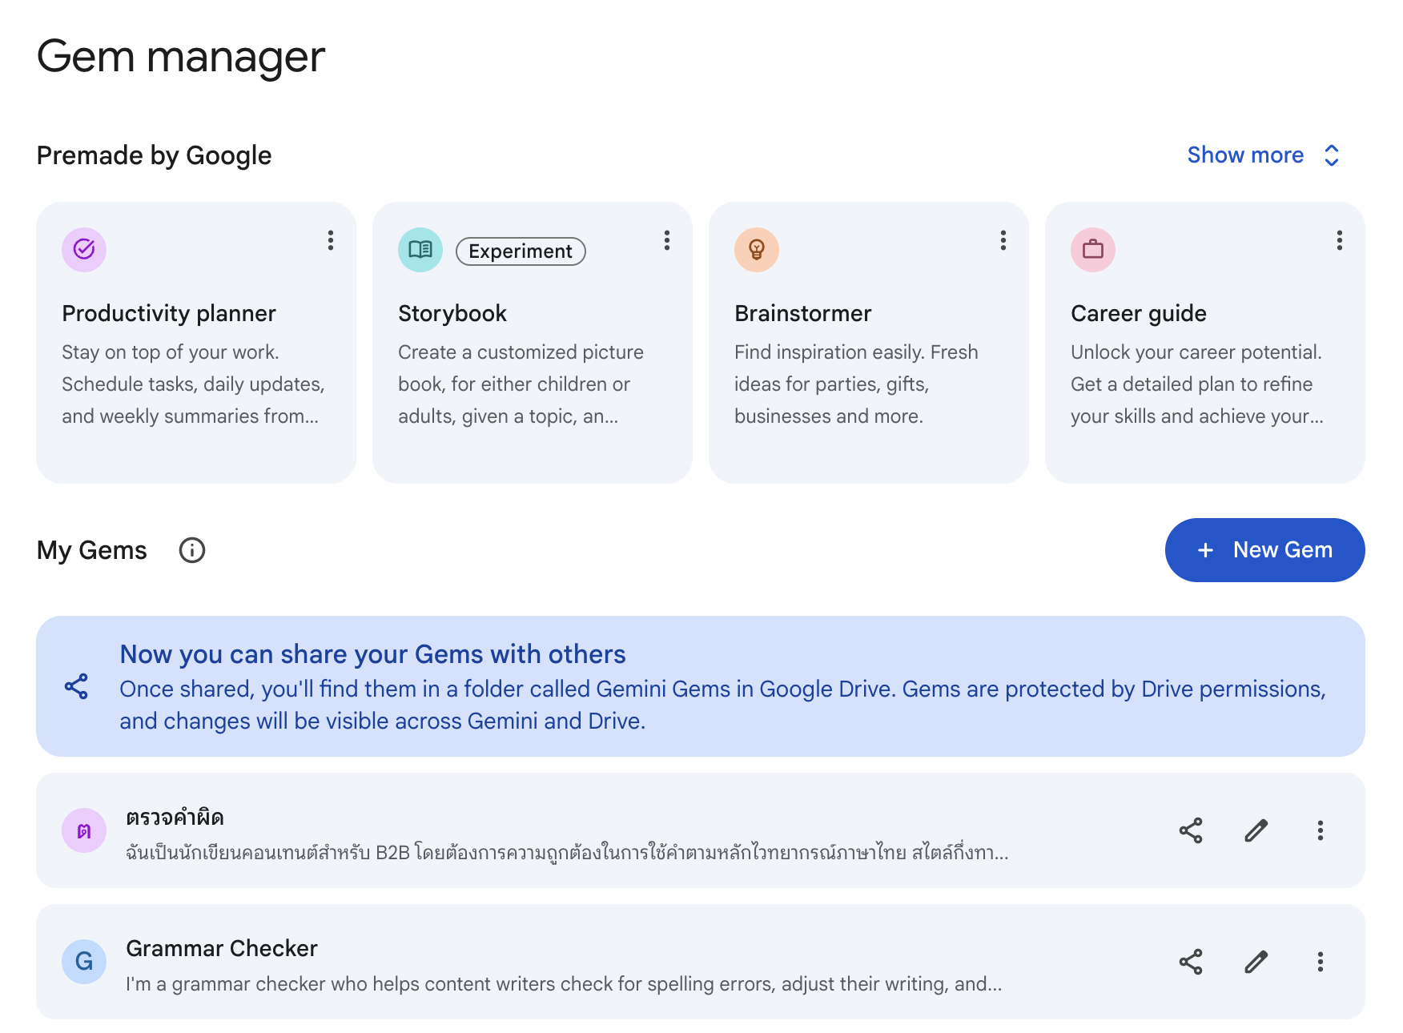Open more options for Grammar Checker
The image size is (1403, 1033).
coord(1320,962)
